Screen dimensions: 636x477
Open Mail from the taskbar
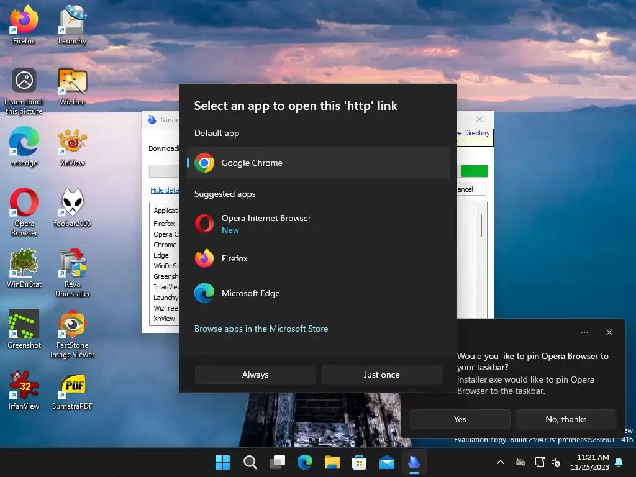(x=387, y=462)
